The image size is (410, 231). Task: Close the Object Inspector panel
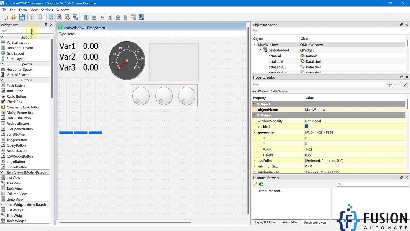(x=407, y=25)
